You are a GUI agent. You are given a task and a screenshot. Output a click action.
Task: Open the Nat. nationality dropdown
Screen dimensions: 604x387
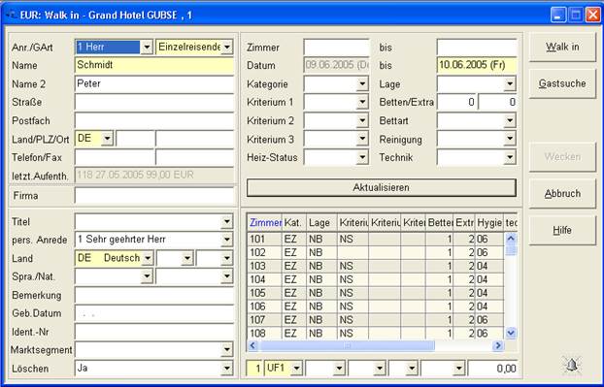coord(227,276)
